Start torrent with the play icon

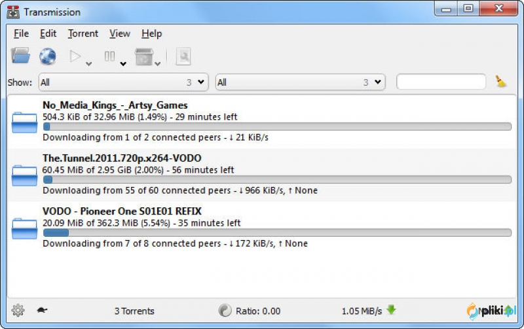[x=75, y=56]
